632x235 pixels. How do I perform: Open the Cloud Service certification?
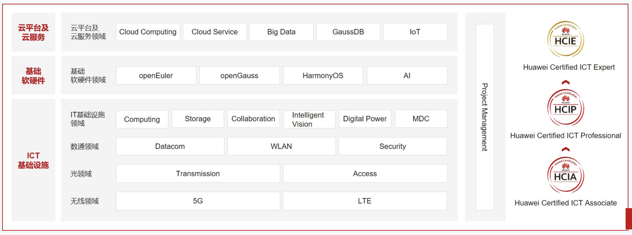pyautogui.click(x=215, y=32)
